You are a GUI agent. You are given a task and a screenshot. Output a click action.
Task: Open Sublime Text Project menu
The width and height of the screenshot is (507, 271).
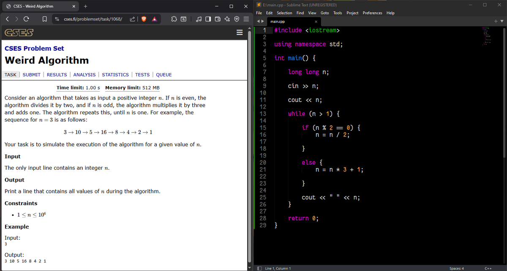coord(353,13)
